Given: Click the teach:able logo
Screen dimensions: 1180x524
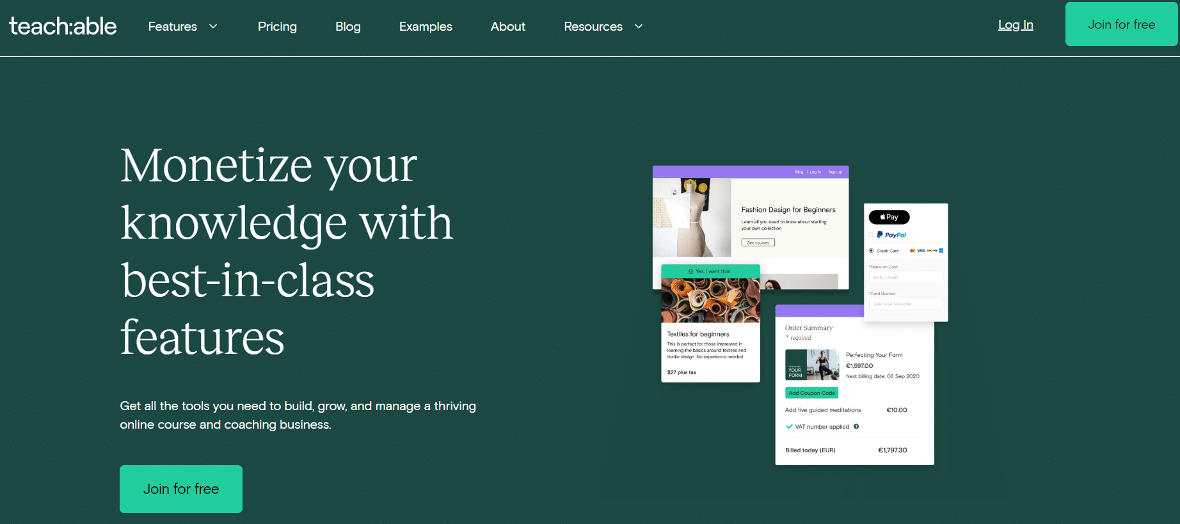Looking at the screenshot, I should 63,26.
